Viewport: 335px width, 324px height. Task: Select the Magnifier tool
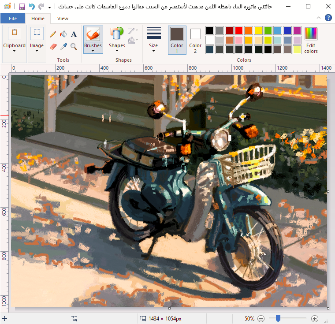[74, 46]
